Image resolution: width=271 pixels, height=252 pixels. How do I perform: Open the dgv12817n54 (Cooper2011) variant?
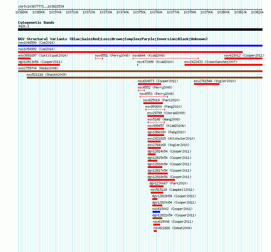point(169,170)
